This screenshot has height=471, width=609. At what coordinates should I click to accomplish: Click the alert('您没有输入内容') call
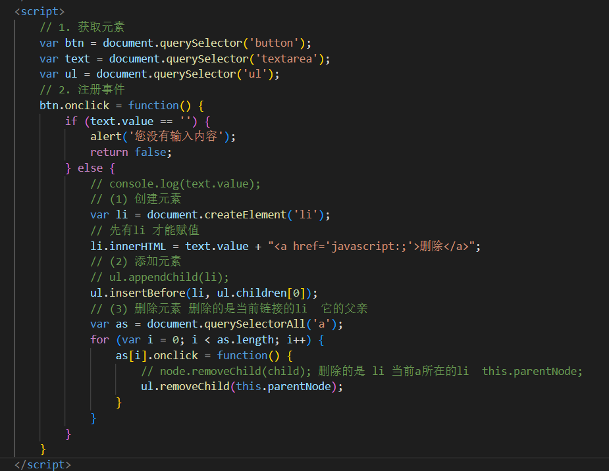(163, 137)
